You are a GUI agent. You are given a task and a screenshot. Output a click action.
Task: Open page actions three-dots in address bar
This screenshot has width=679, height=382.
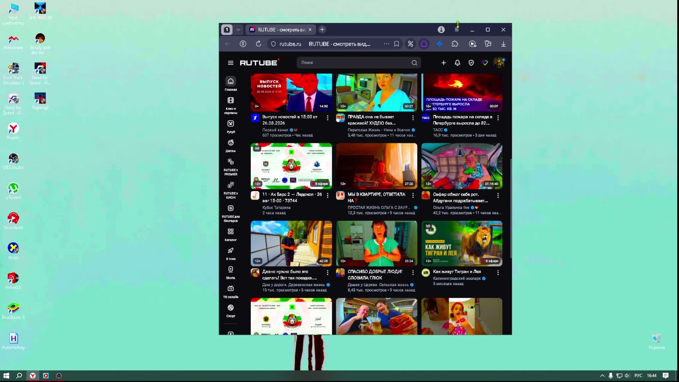click(x=387, y=44)
